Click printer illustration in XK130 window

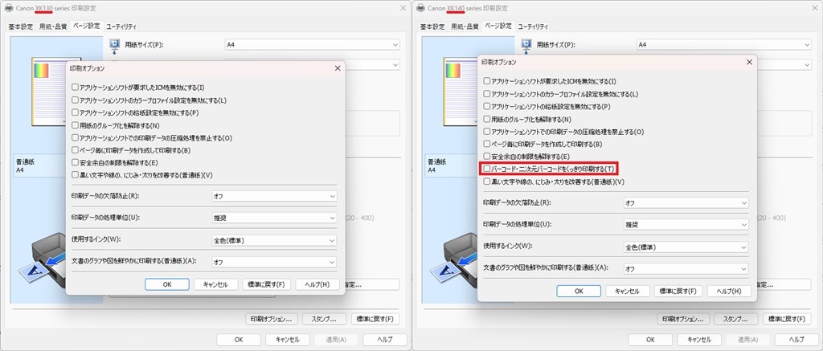coord(42,256)
